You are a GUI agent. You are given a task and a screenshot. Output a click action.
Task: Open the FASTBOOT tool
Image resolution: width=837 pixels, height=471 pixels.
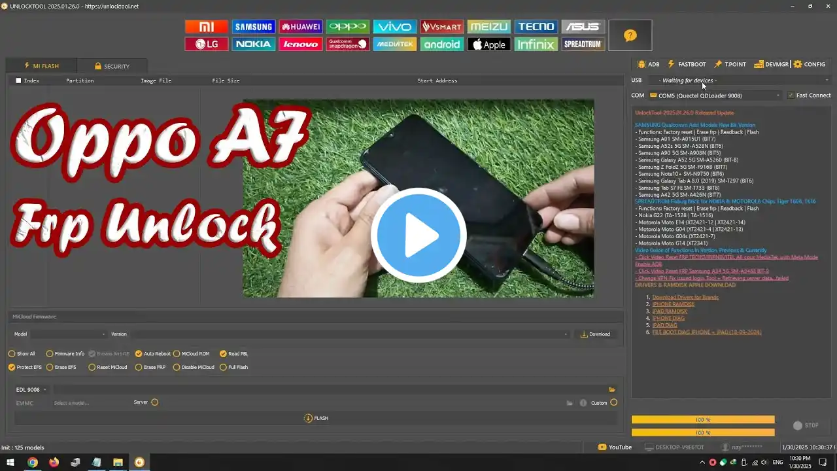687,65
